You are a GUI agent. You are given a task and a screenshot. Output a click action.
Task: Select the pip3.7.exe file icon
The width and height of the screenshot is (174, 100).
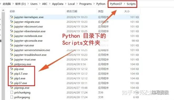[x=12, y=74]
